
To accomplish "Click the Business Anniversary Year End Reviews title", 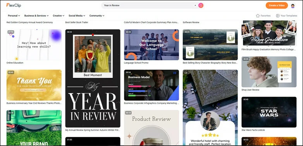I will pos(34,103).
